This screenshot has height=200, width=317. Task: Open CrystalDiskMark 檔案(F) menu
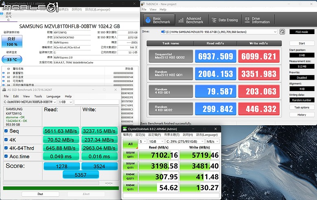(x=128, y=135)
